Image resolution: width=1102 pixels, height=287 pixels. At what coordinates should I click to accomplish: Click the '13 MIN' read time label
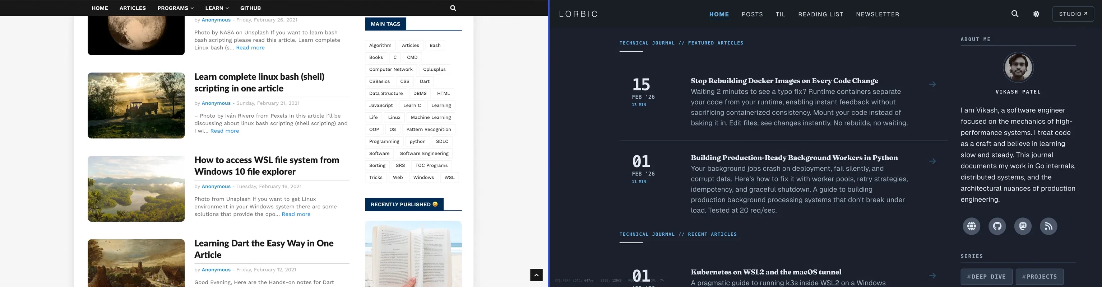click(639, 105)
